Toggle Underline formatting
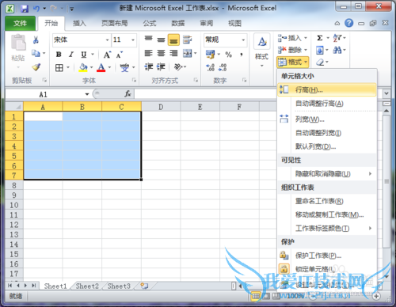The width and height of the screenshot is (396, 307). 84,55
